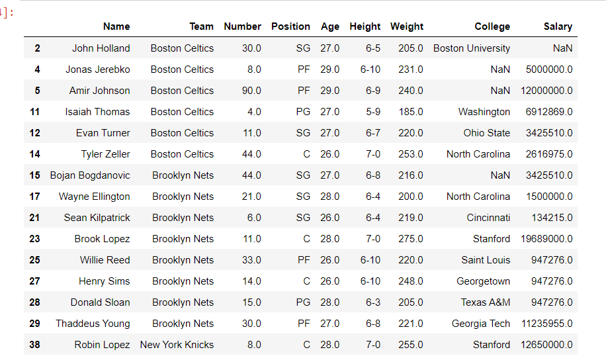The width and height of the screenshot is (606, 362).
Task: Click the New York Knicks team cell
Action: click(177, 345)
